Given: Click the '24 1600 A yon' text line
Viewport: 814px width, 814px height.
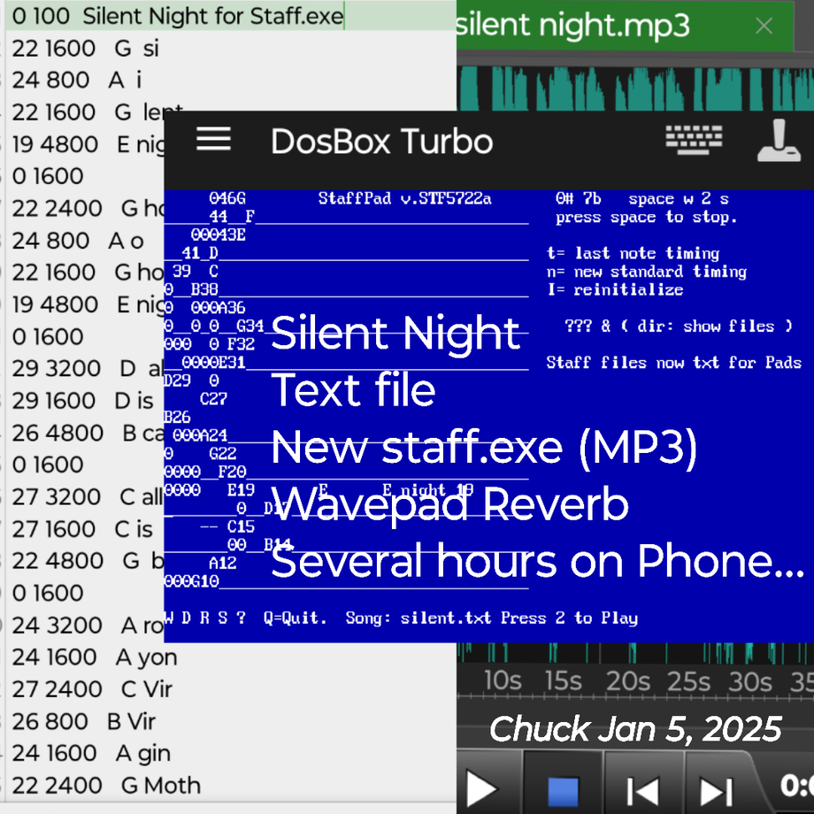Looking at the screenshot, I should [x=95, y=657].
